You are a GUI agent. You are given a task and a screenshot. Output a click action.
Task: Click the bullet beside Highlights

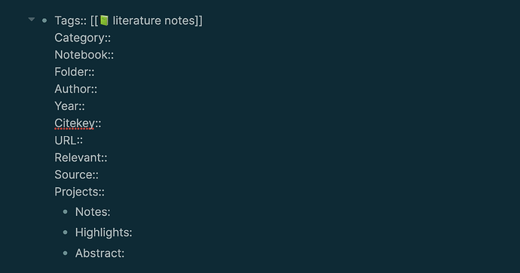tap(66, 232)
